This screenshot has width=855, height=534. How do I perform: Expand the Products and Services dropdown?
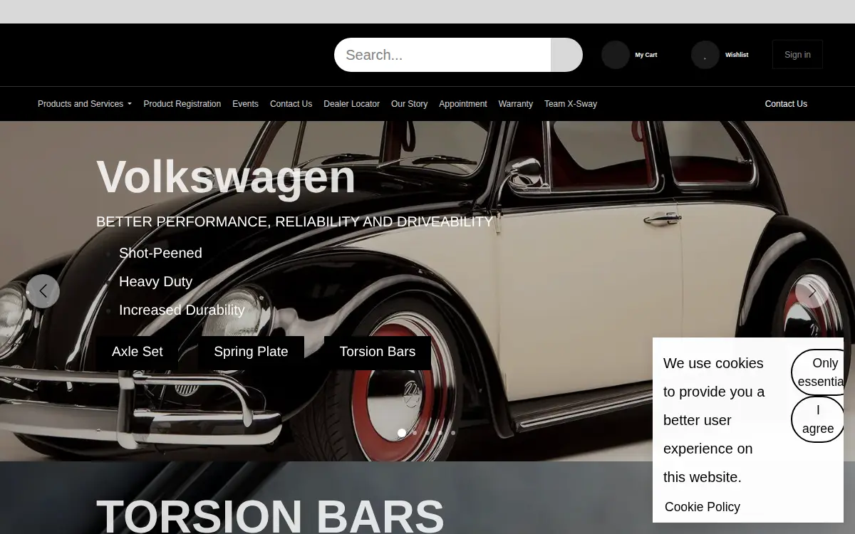coord(85,104)
